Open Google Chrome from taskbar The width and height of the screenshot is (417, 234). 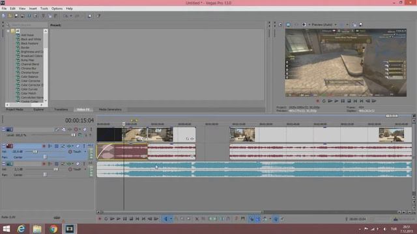click(x=53, y=229)
